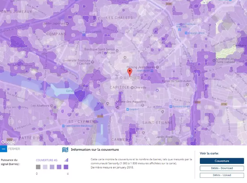Collapse the legend panel with the minus button
This screenshot has width=247, height=183.
3,149
